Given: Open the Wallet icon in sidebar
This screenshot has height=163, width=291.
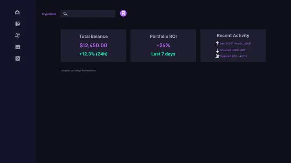Looking at the screenshot, I should (x=18, y=24).
